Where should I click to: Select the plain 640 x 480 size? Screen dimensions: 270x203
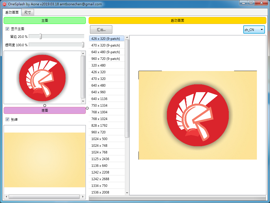[107, 85]
